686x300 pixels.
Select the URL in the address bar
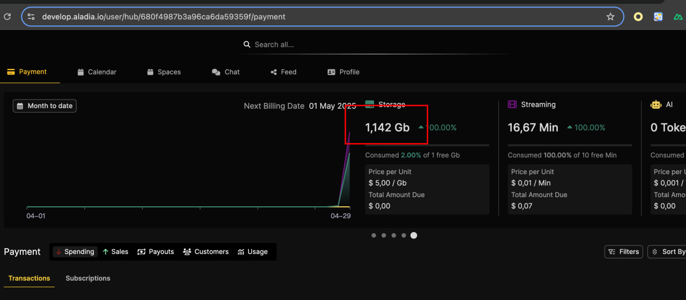[163, 17]
